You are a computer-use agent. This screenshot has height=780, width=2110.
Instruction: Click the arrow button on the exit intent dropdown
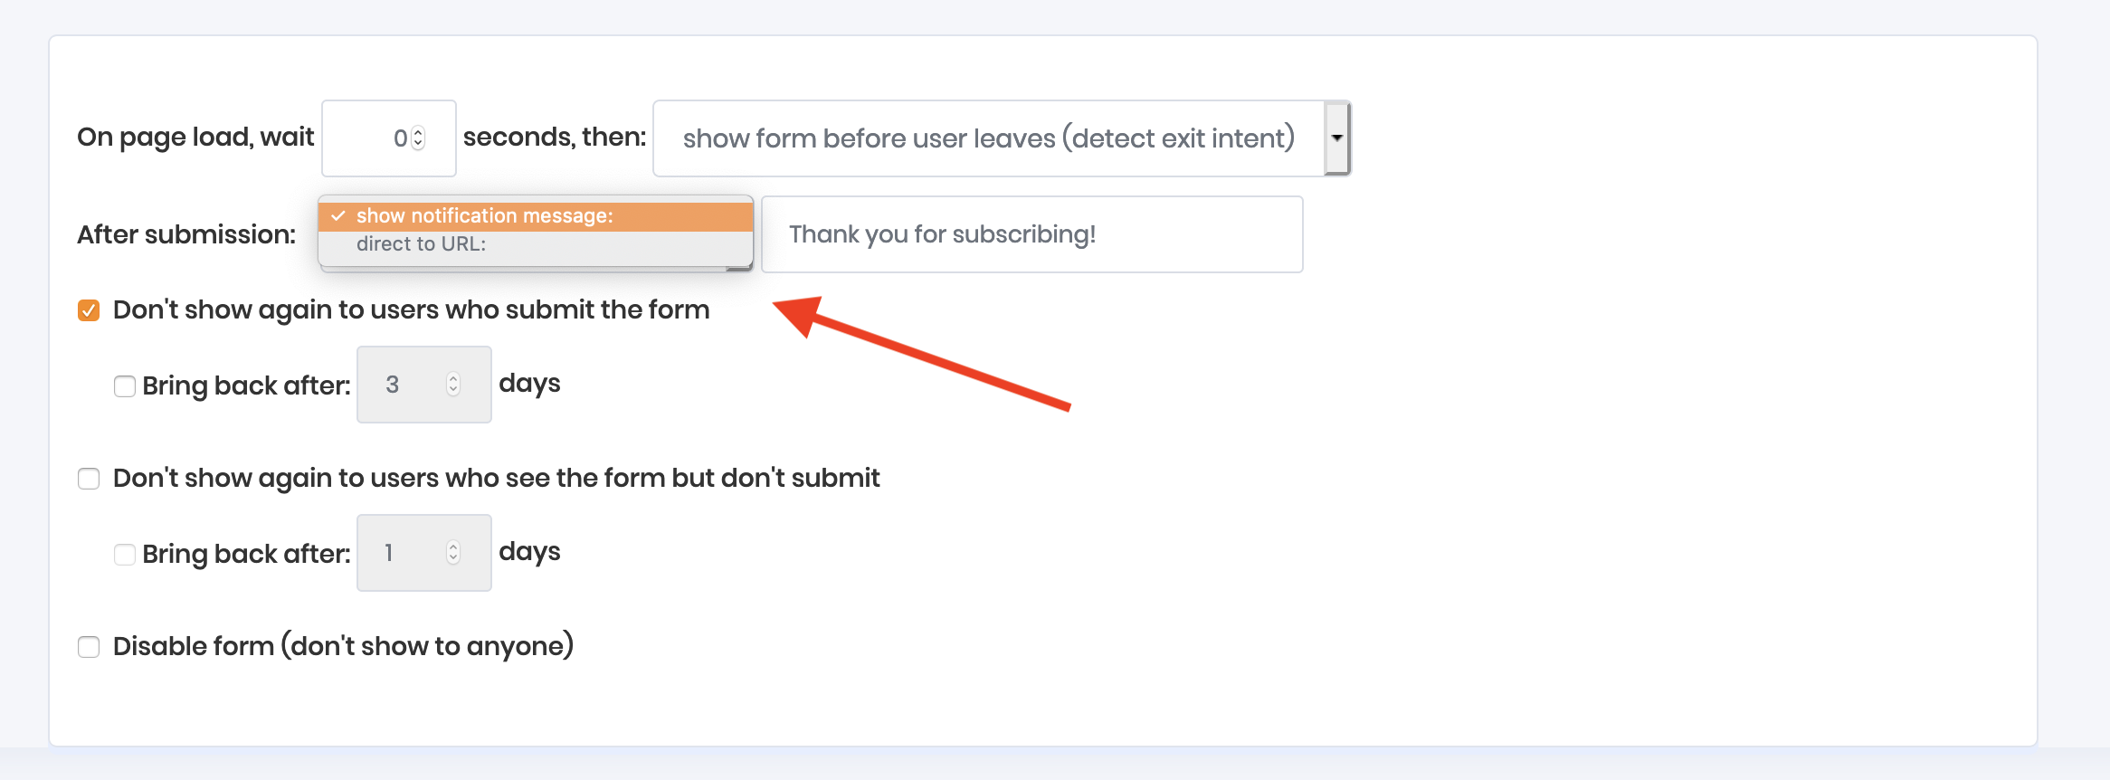point(1336,138)
